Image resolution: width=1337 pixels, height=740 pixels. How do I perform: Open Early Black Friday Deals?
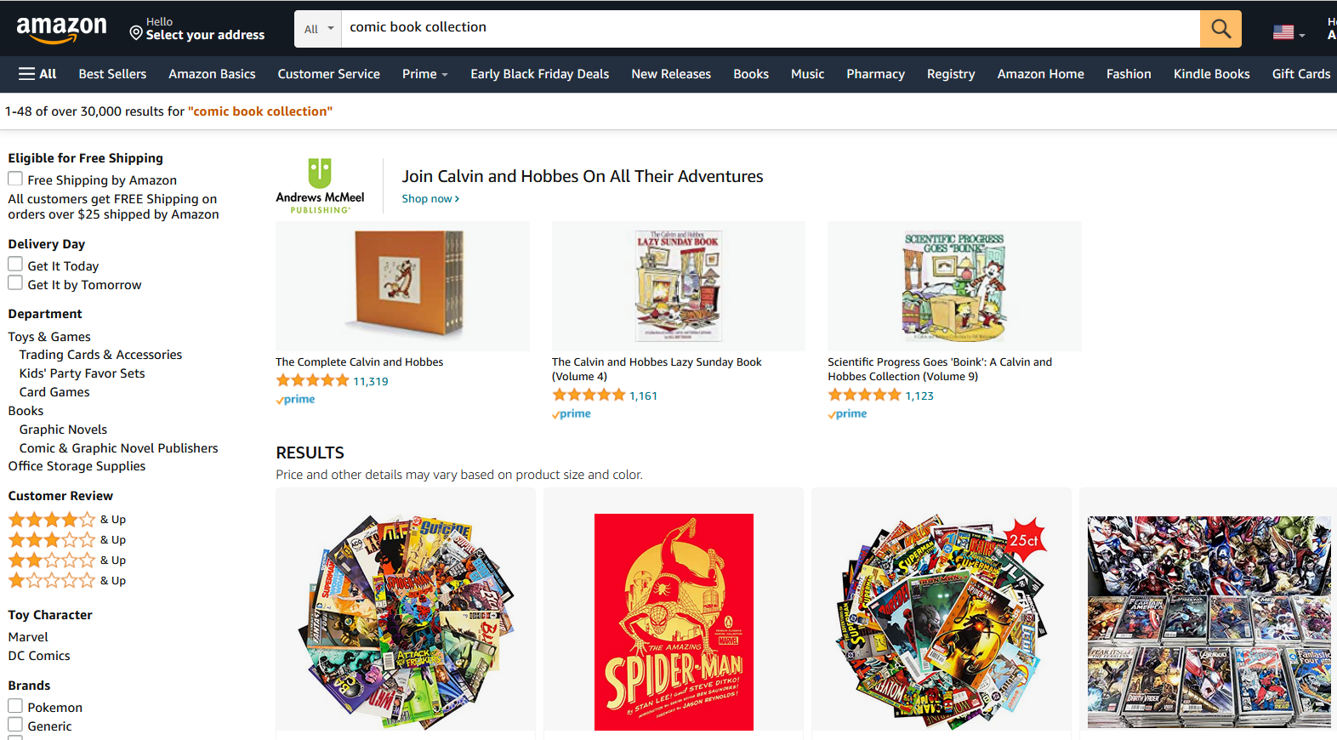coord(539,74)
